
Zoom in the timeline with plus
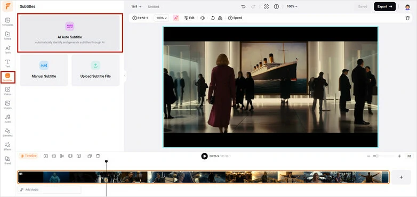[x=399, y=156]
